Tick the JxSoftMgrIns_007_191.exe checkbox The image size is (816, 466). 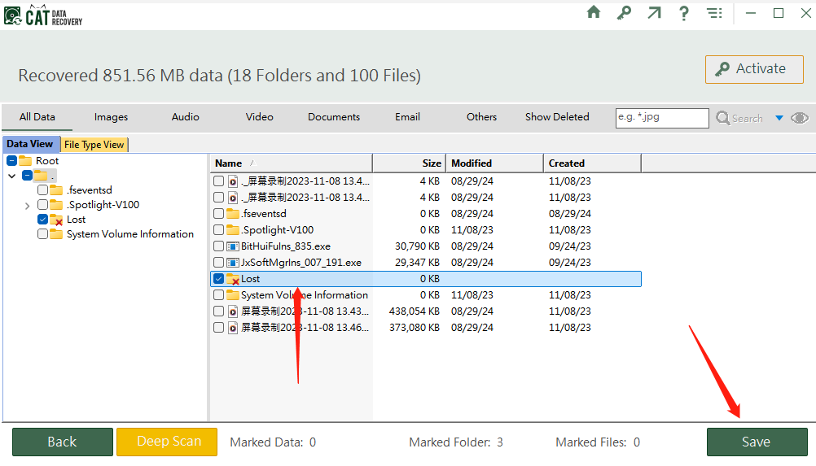(218, 263)
